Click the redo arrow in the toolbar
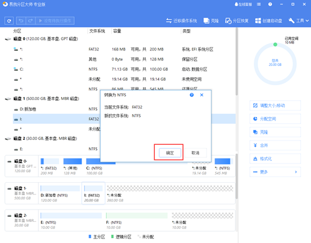 coord(30,21)
